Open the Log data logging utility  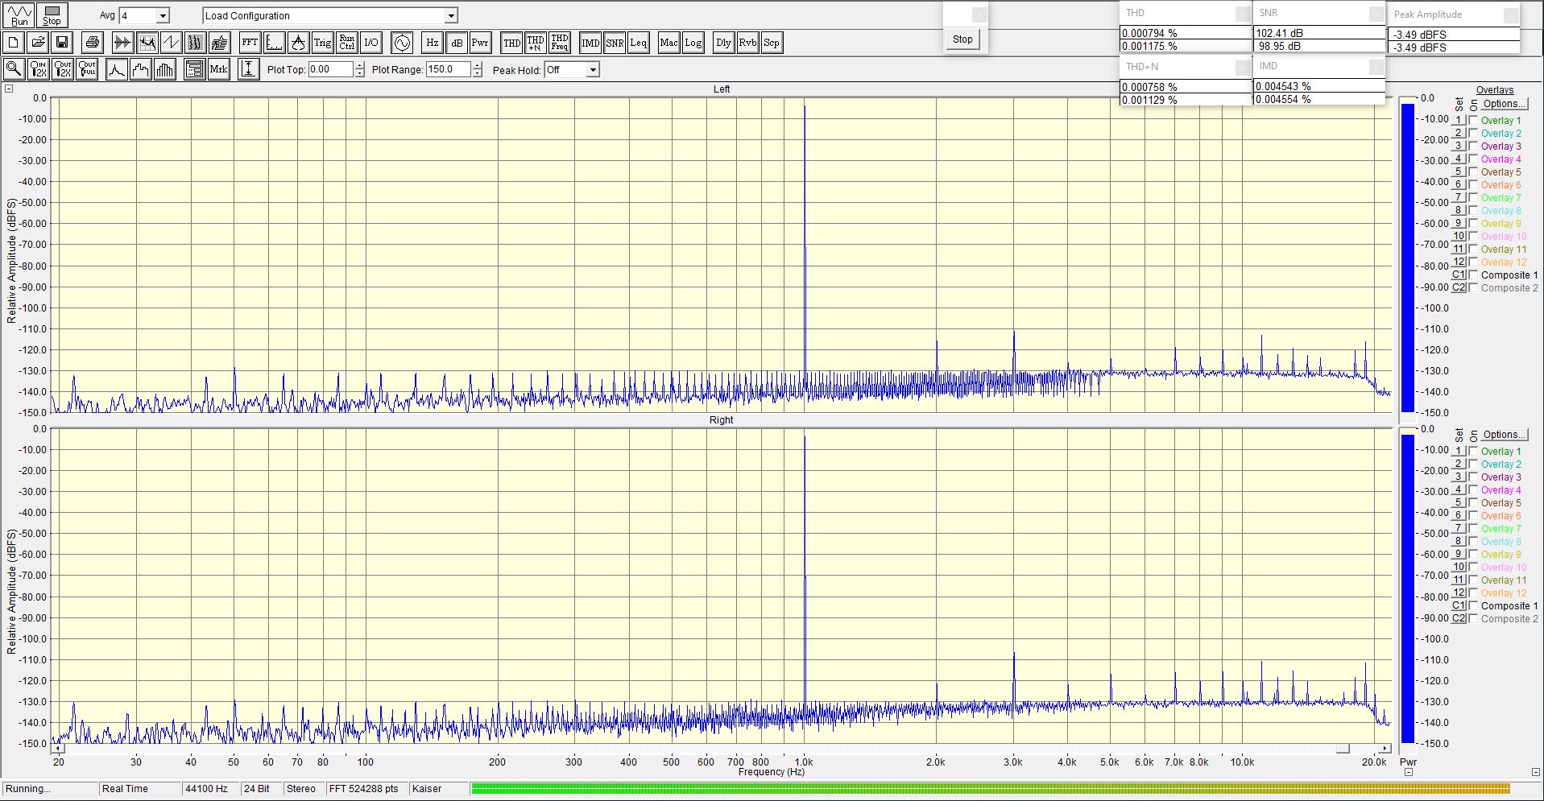point(693,43)
